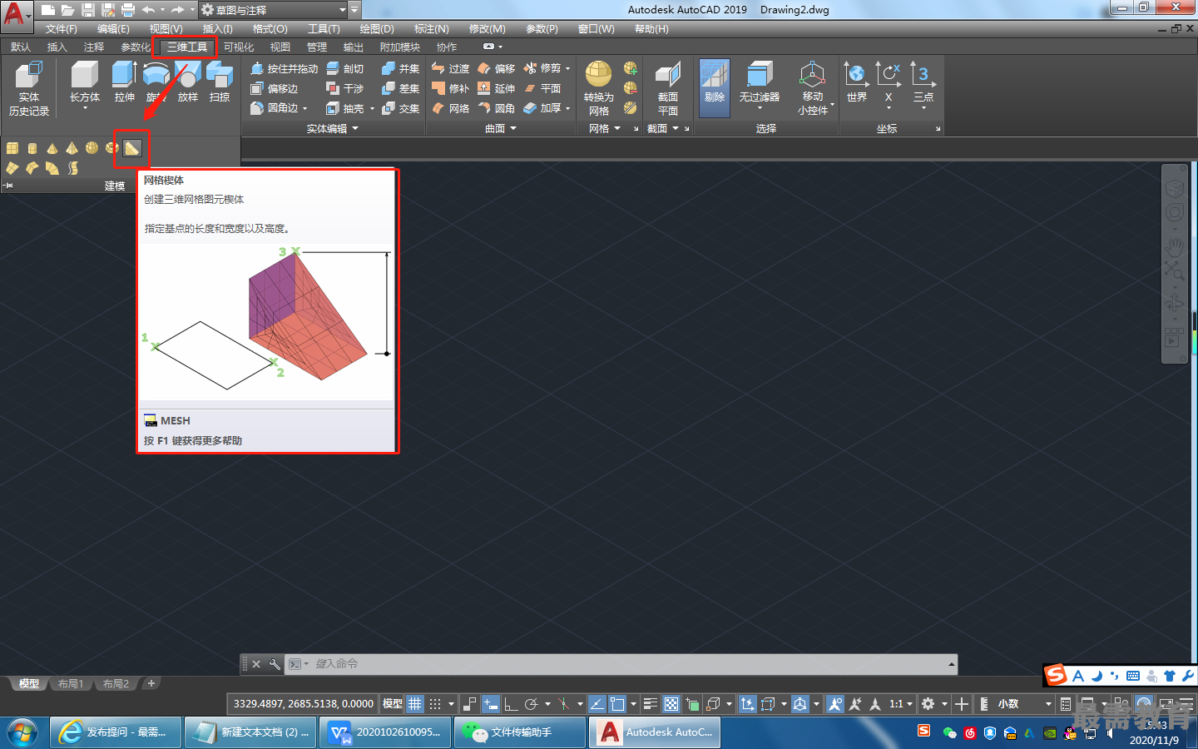The width and height of the screenshot is (1198, 749).
Task: Select the Mesh Box tool icon
Action: (12, 148)
